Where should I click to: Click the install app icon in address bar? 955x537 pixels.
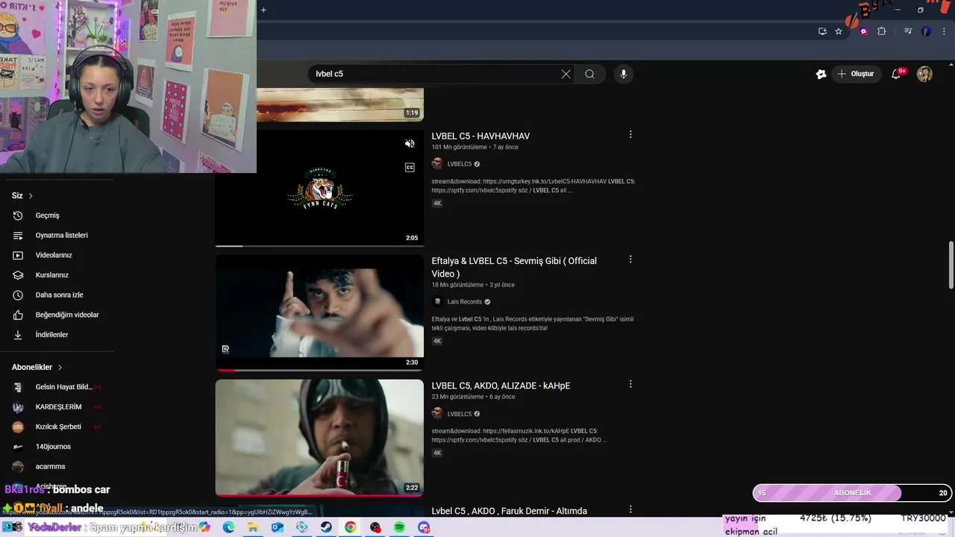(x=822, y=31)
